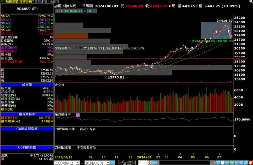Click the purple list icon beside 融資維持率
253x165 pixels.
click(x=78, y=115)
